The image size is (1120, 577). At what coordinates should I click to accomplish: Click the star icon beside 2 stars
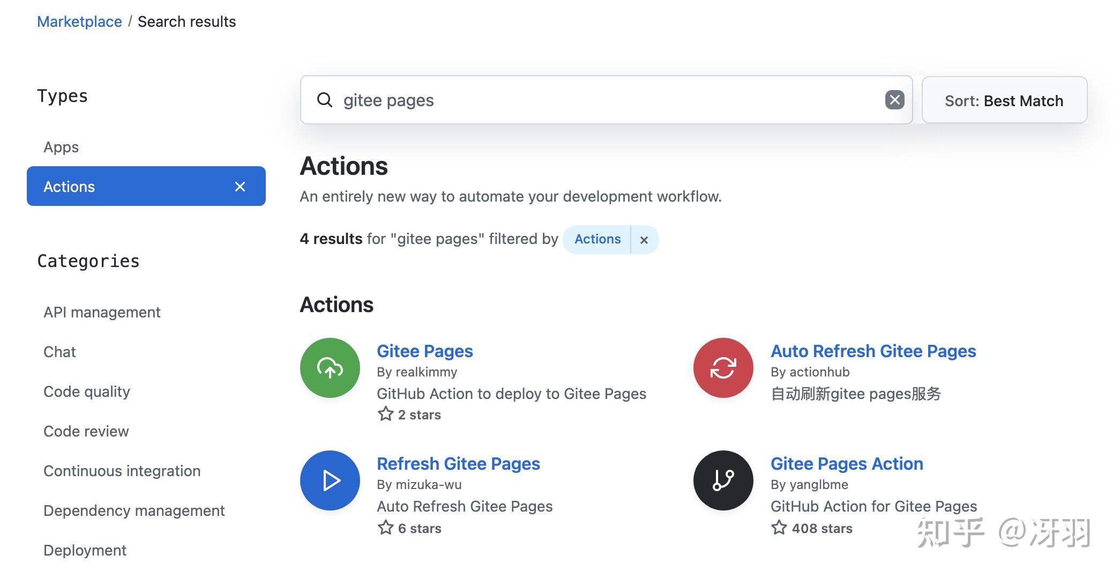[x=384, y=414]
